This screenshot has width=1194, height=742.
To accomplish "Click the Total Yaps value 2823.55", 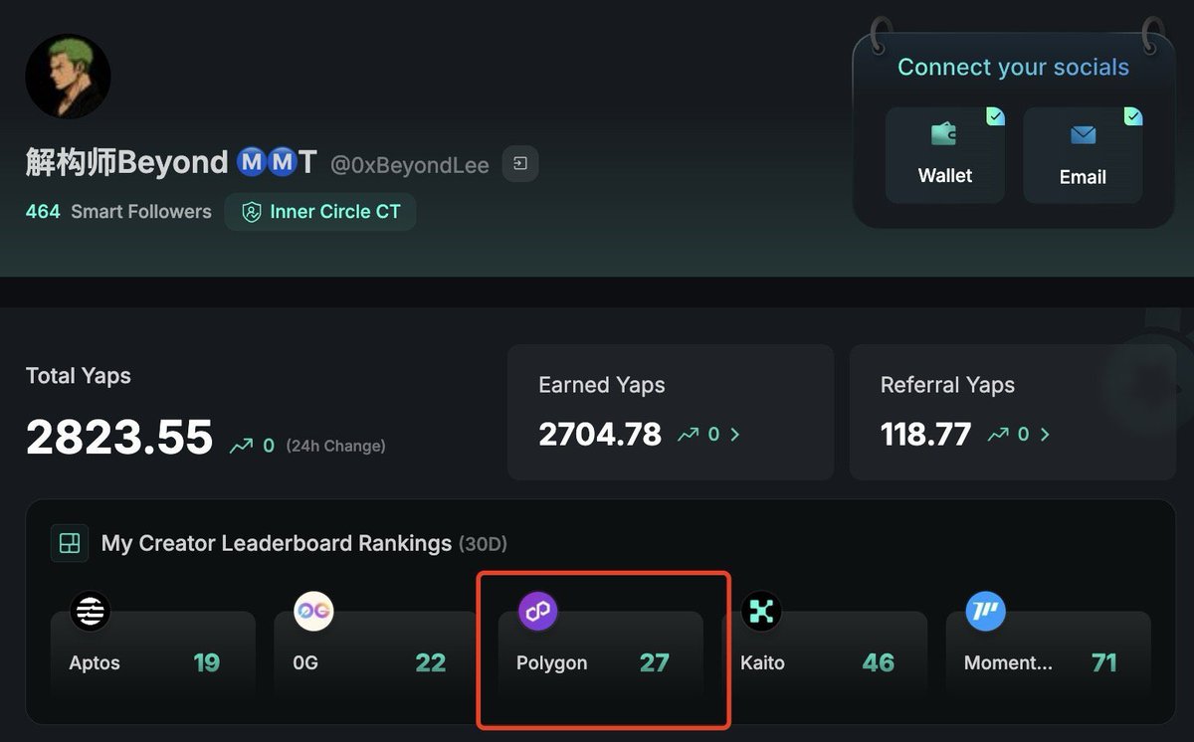I will (x=119, y=437).
